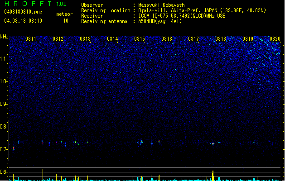
Task: Click the 0318 time marker
Action: [x=221, y=39]
